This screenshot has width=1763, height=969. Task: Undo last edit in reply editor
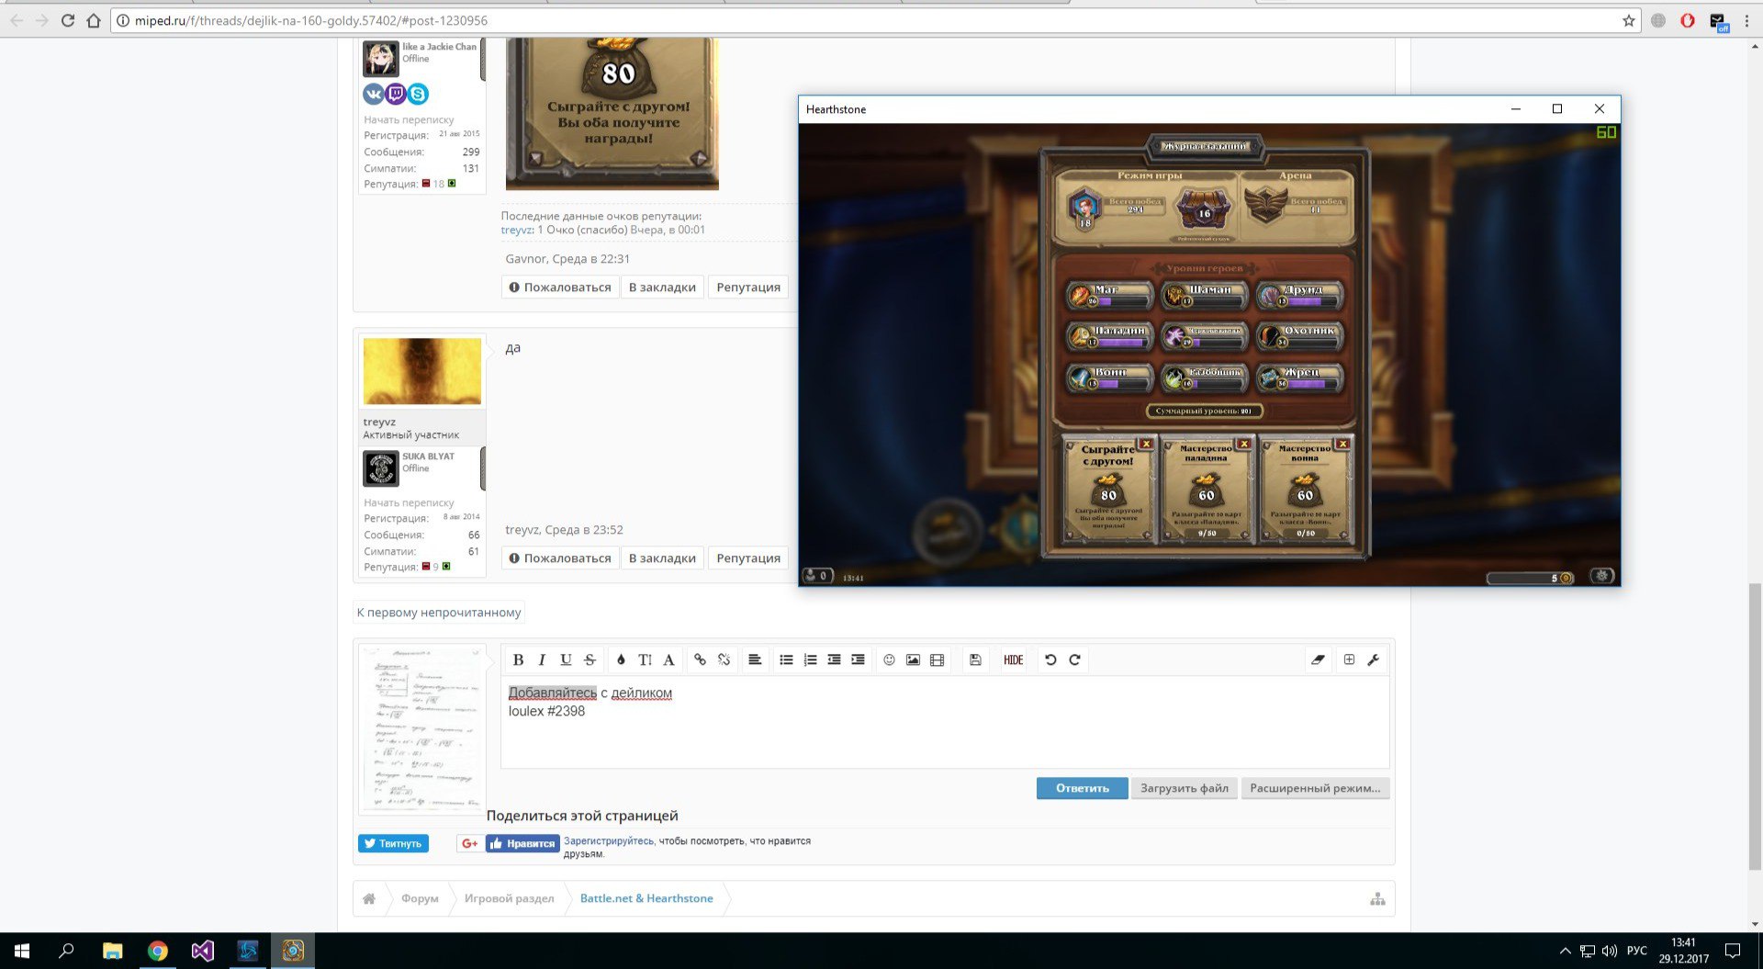click(1050, 659)
